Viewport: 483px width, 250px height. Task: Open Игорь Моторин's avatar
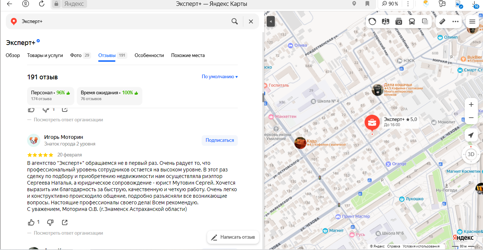point(34,140)
